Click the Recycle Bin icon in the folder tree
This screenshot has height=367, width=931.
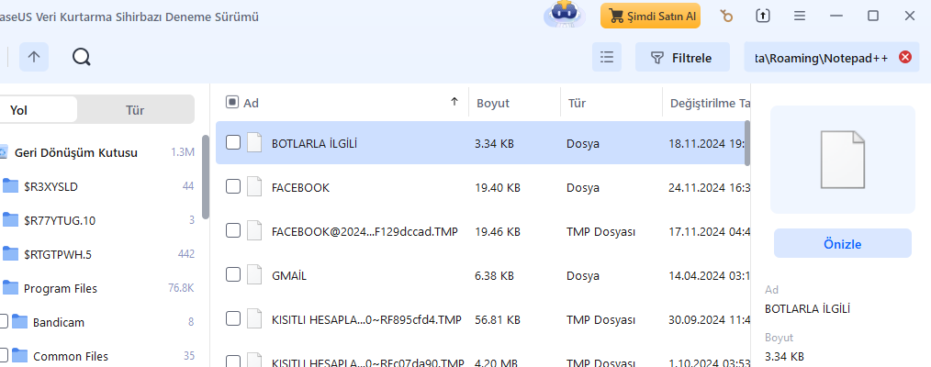pyautogui.click(x=3, y=152)
